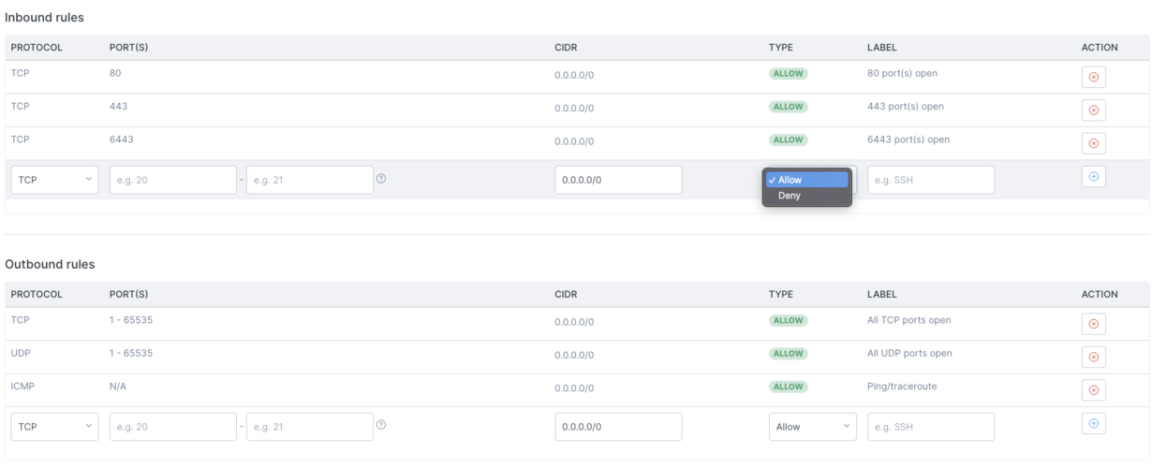Select Allow in the open type menu
This screenshot has height=468, width=1152.
[806, 180]
